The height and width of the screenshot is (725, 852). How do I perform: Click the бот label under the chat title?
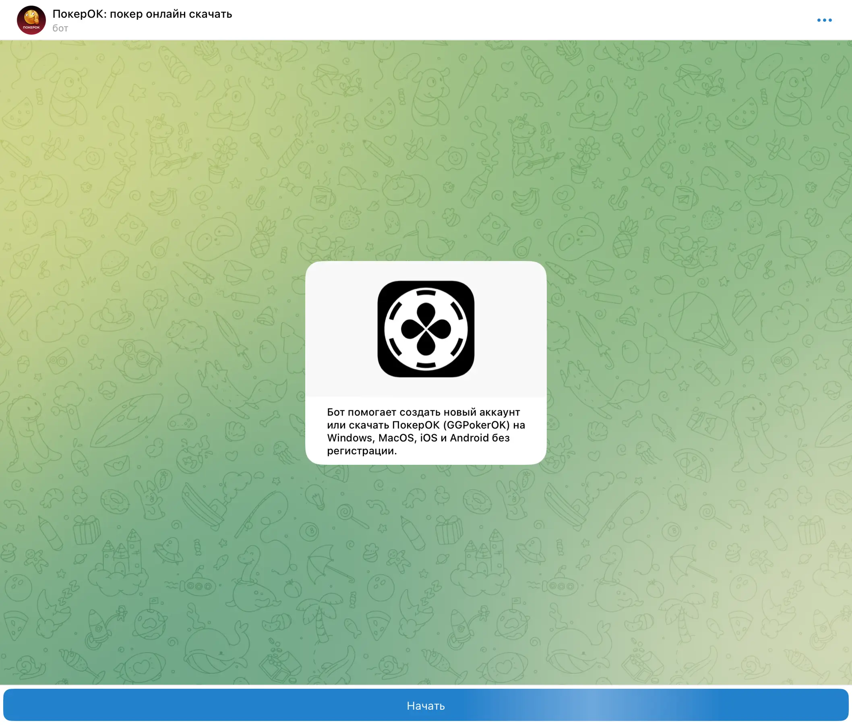click(x=60, y=28)
